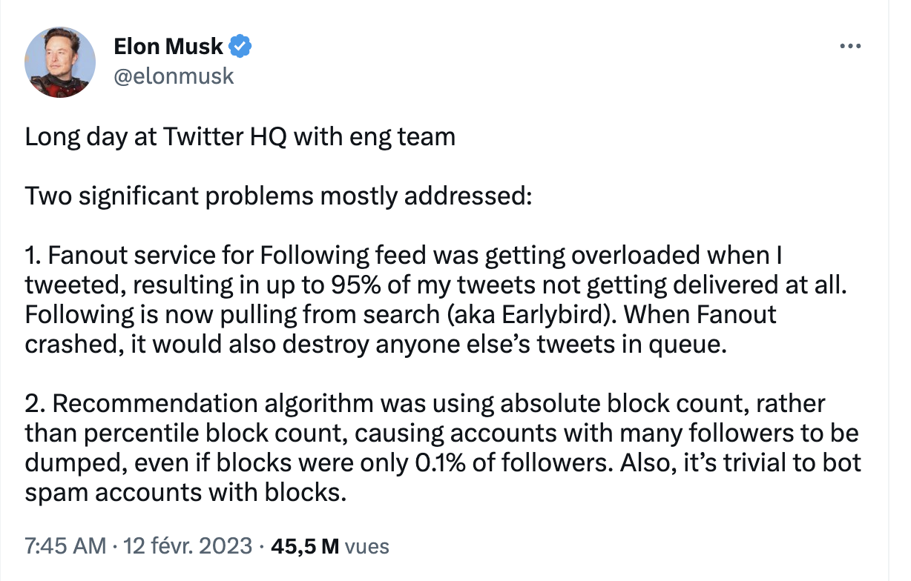This screenshot has height=581, width=911.
Task: Open Elon Musk's profile picture avatar
Action: pos(61,62)
